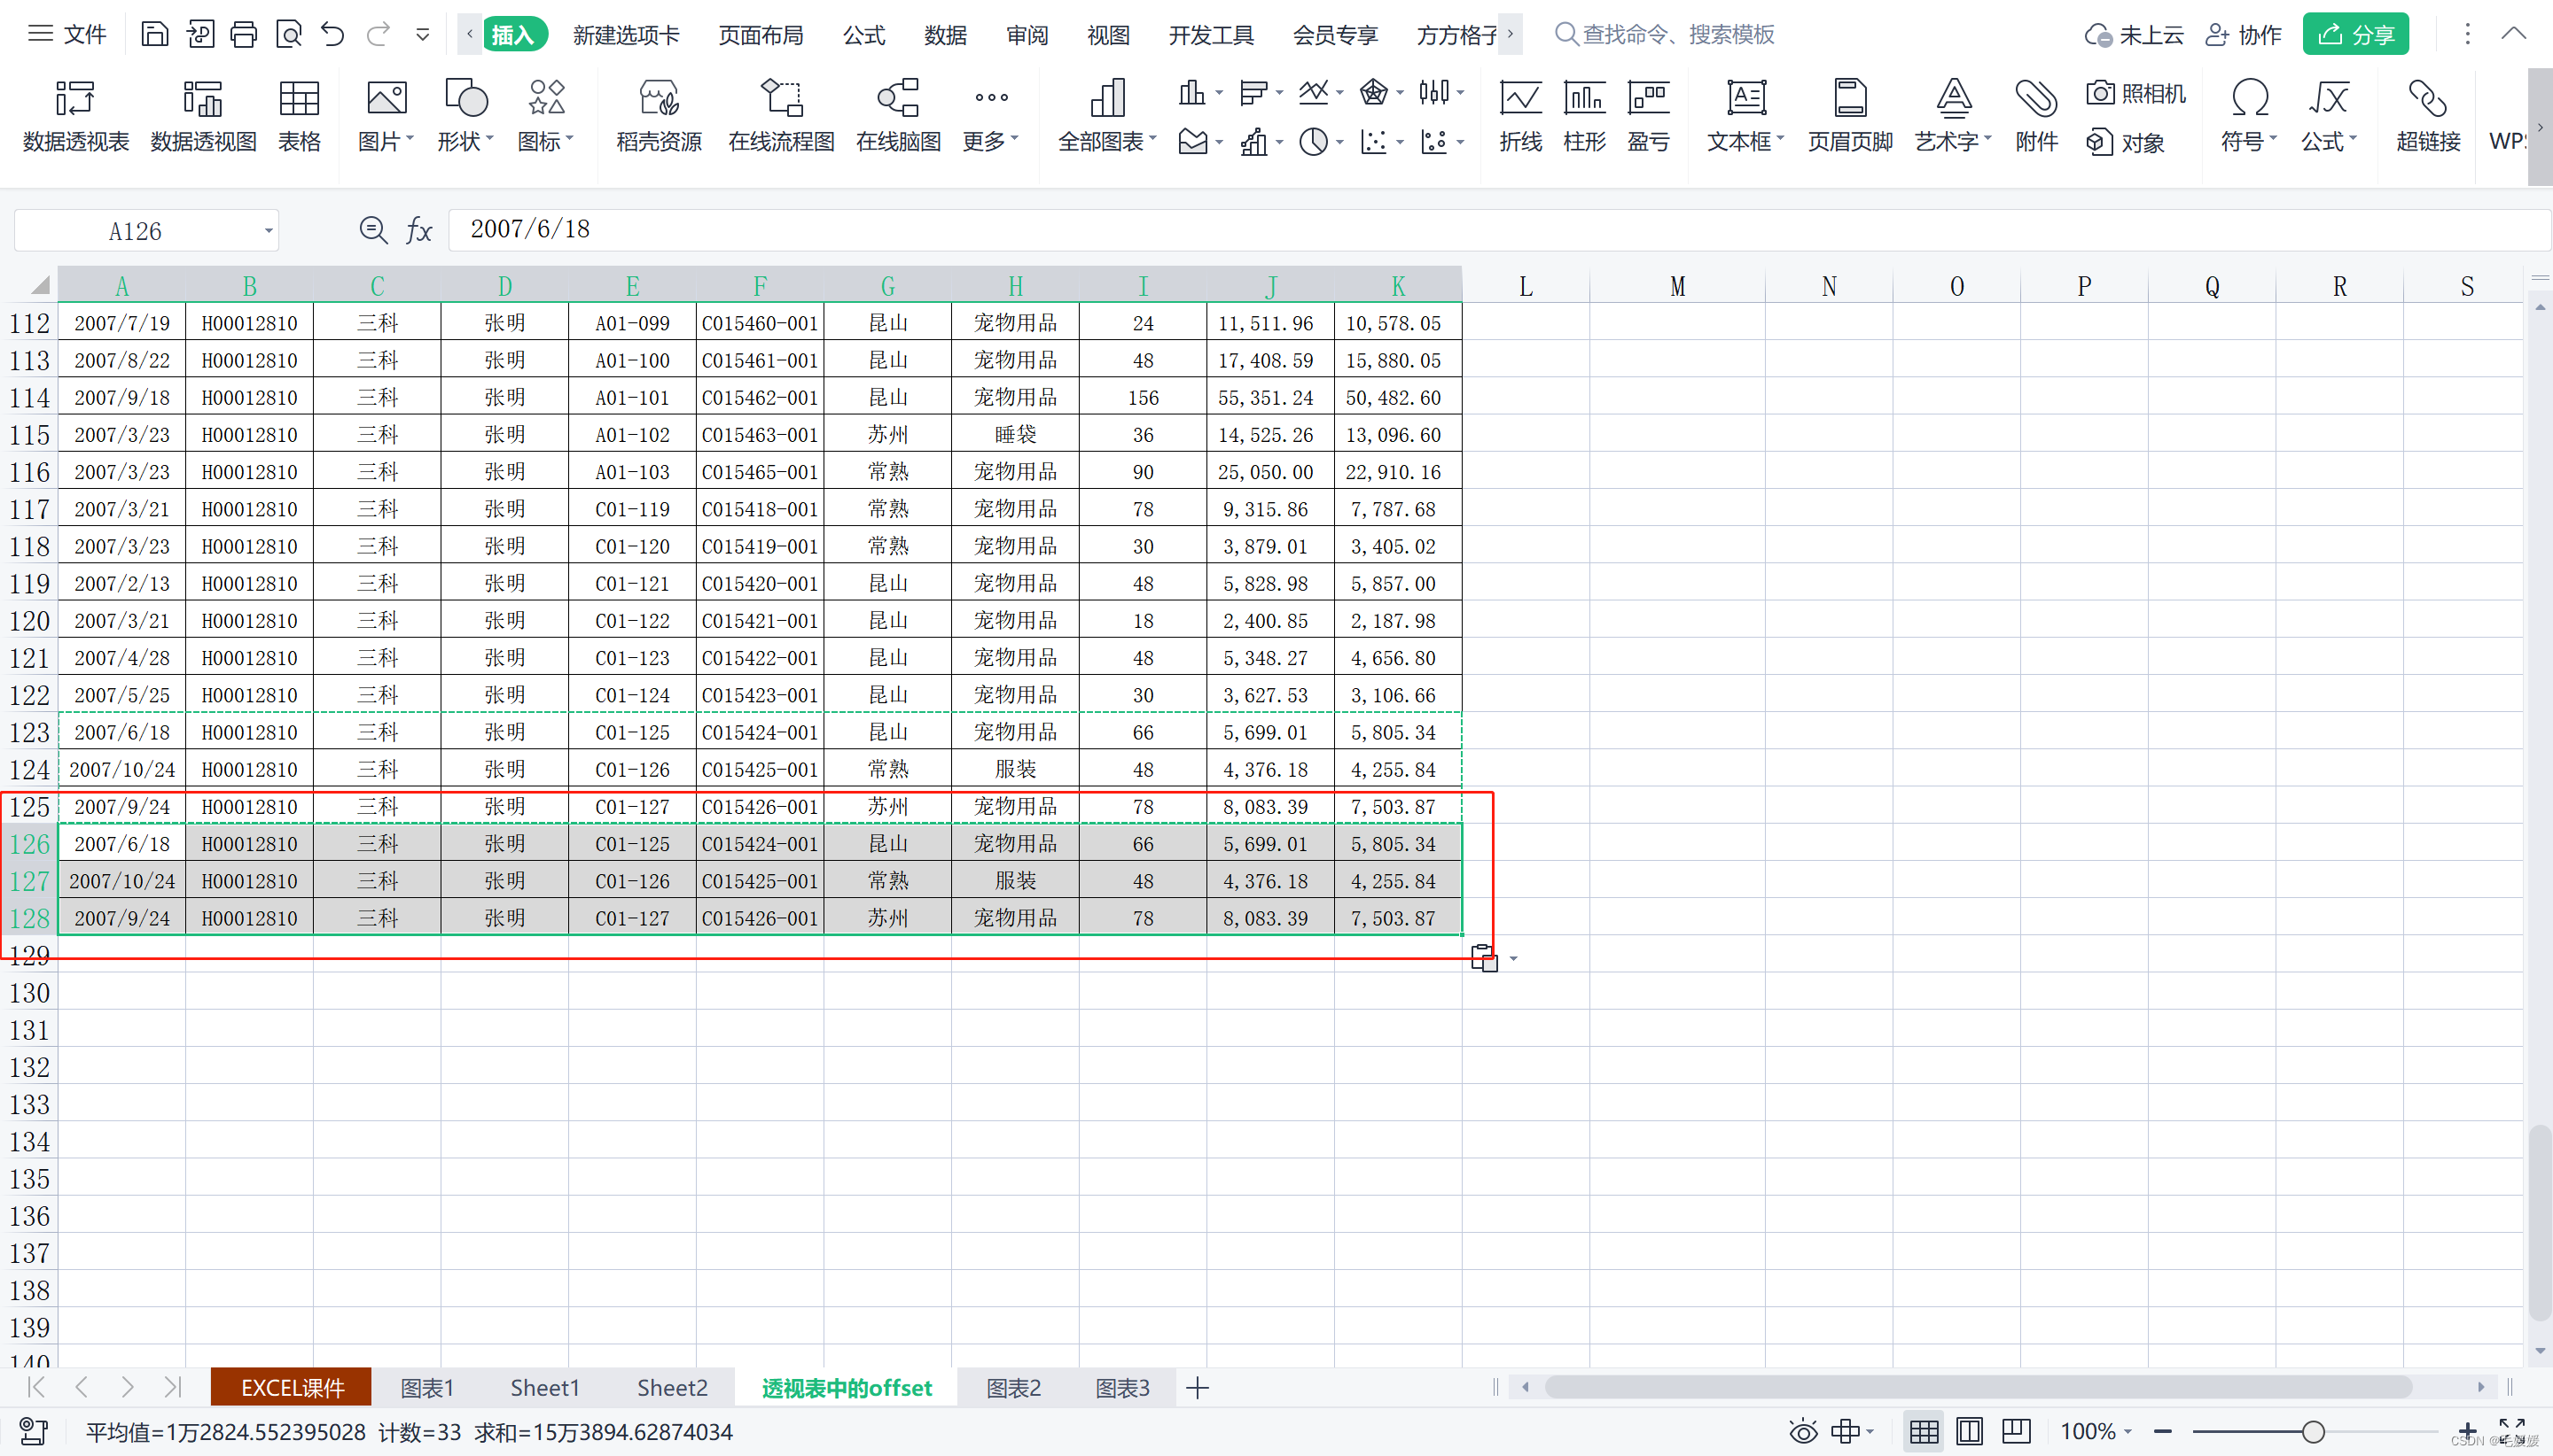The width and height of the screenshot is (2553, 1456).
Task: Insert a symbol (符号)
Action: pyautogui.click(x=2249, y=116)
